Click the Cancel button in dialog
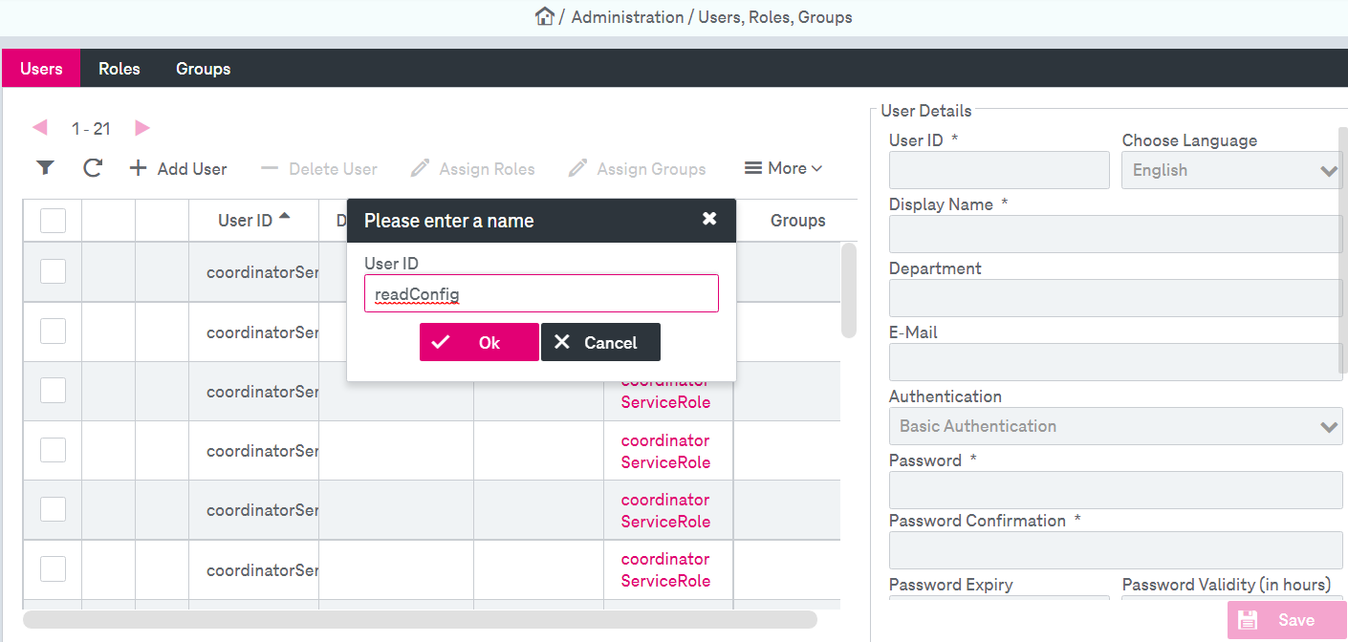The image size is (1348, 642). pyautogui.click(x=600, y=342)
